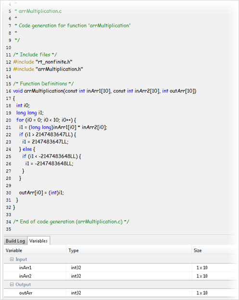This screenshot has height=300, width=239.
Task: Click the 1 x 10 size of inArr2
Action: coord(202,276)
